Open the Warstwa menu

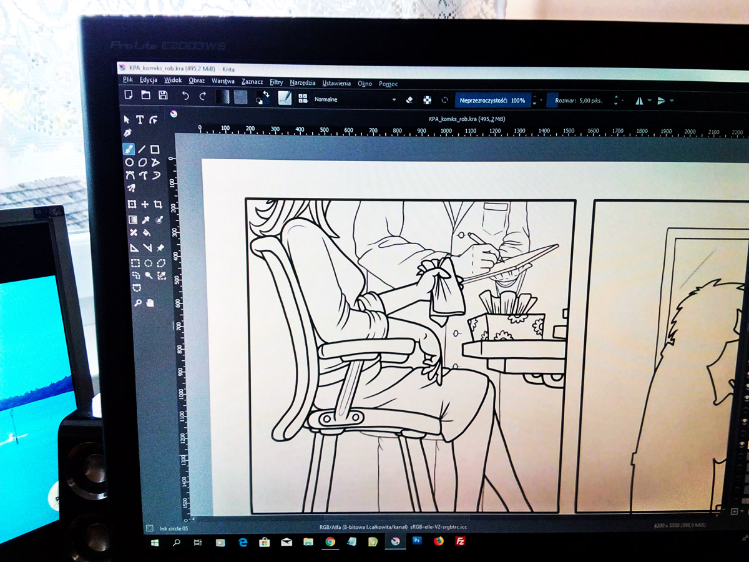click(x=223, y=81)
